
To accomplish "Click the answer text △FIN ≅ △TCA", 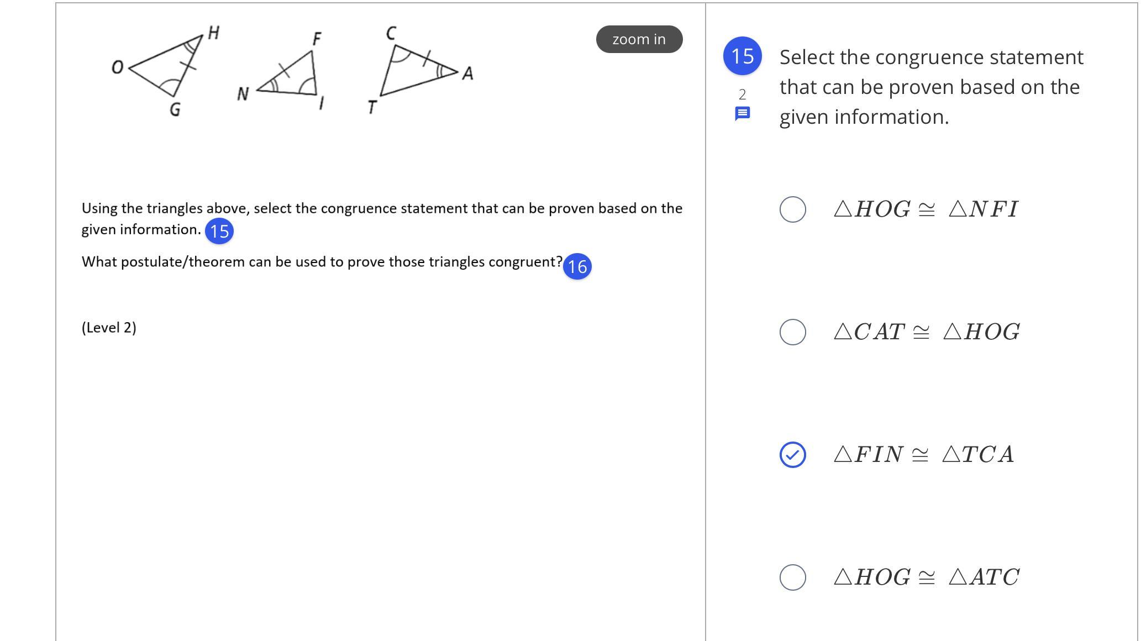I will pos(924,455).
